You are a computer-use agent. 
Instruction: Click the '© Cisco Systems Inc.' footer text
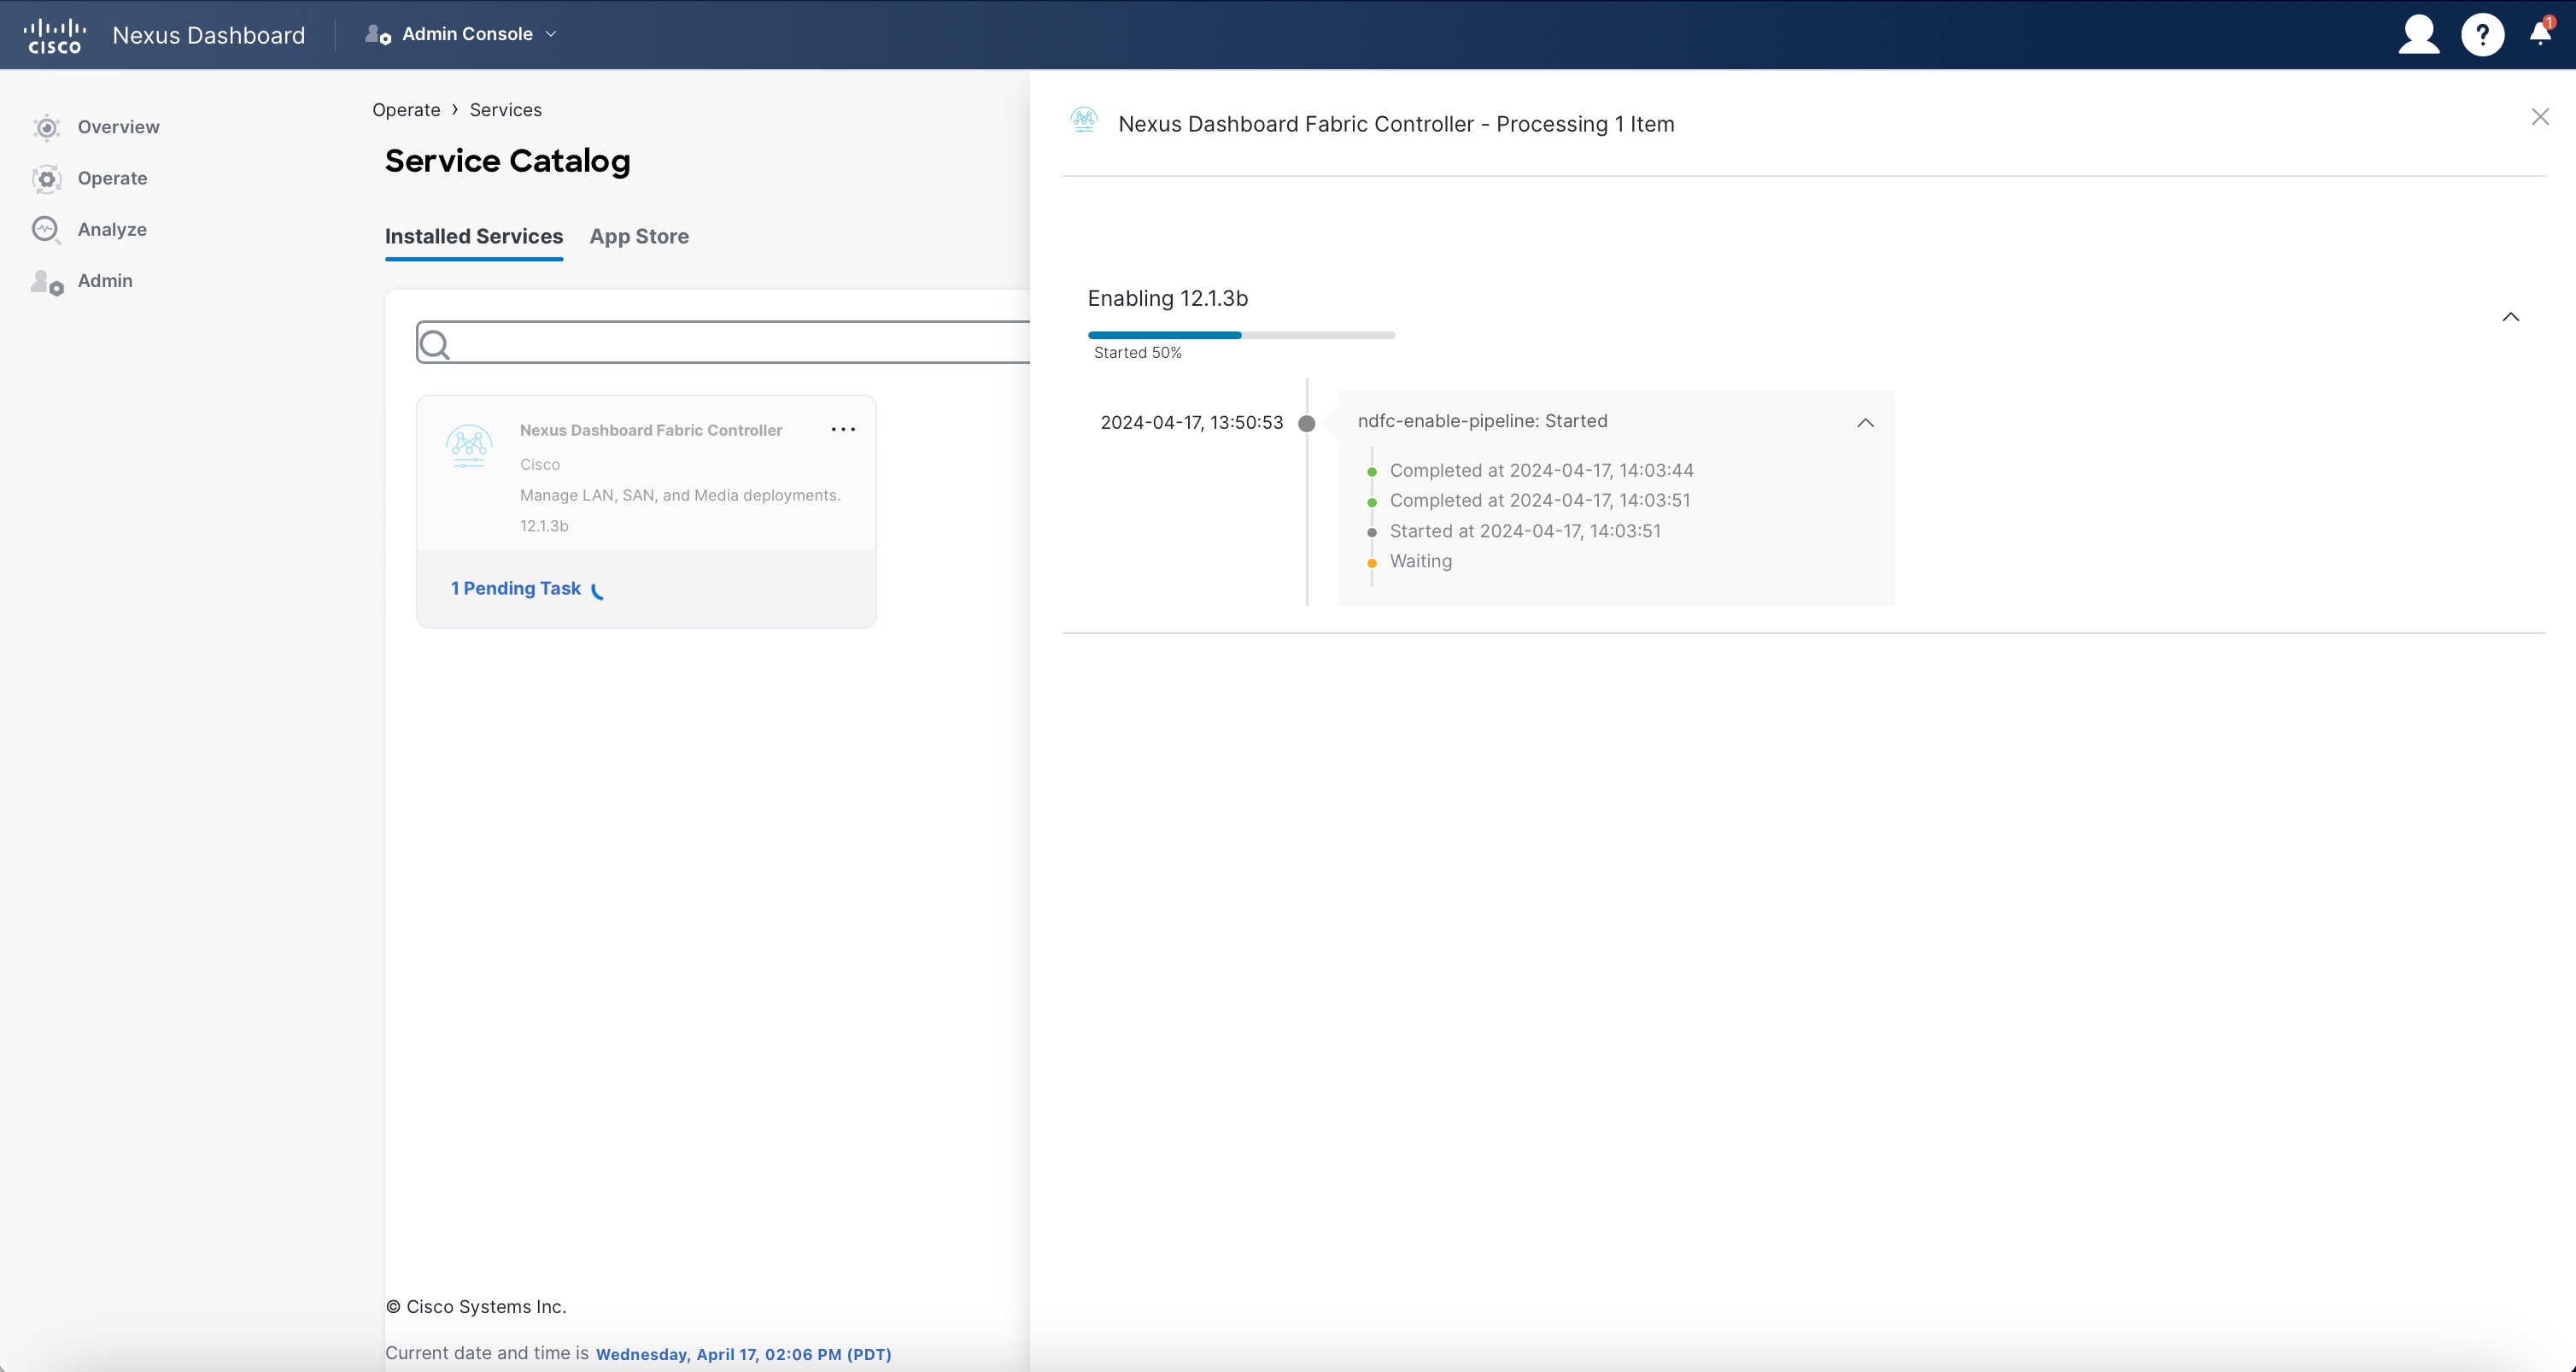click(476, 1307)
